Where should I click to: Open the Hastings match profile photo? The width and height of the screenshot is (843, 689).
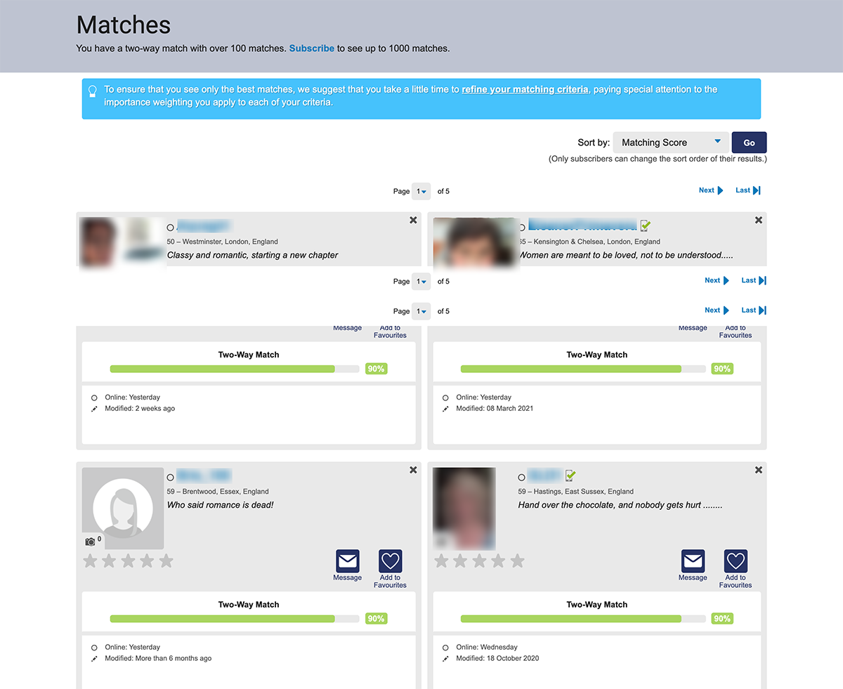pyautogui.click(x=464, y=508)
